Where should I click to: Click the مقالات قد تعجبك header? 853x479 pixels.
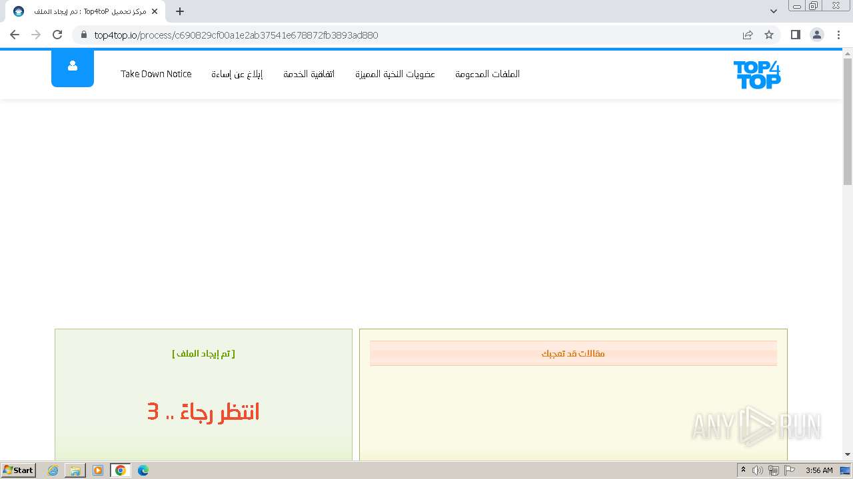[573, 353]
